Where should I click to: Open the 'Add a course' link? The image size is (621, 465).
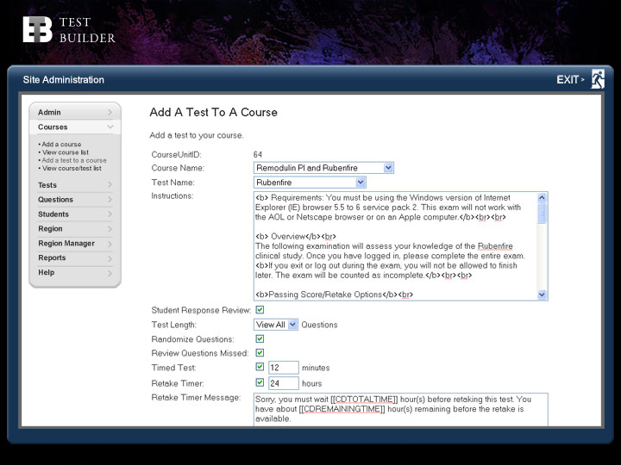tap(60, 145)
